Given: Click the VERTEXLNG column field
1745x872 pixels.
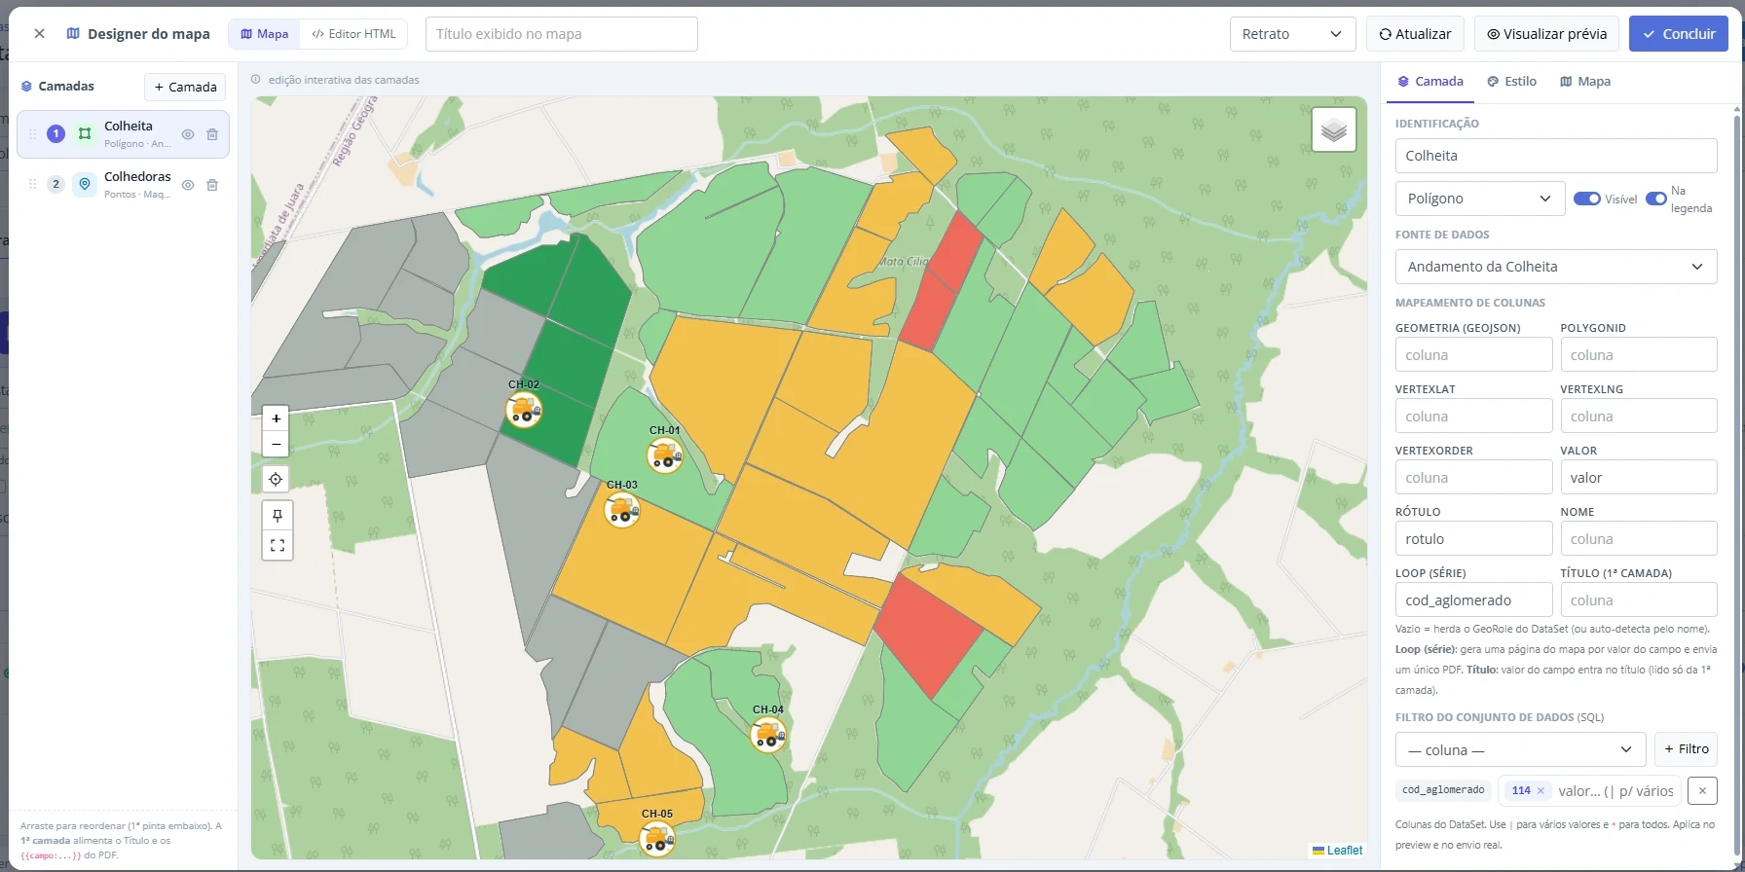Looking at the screenshot, I should pos(1639,417).
